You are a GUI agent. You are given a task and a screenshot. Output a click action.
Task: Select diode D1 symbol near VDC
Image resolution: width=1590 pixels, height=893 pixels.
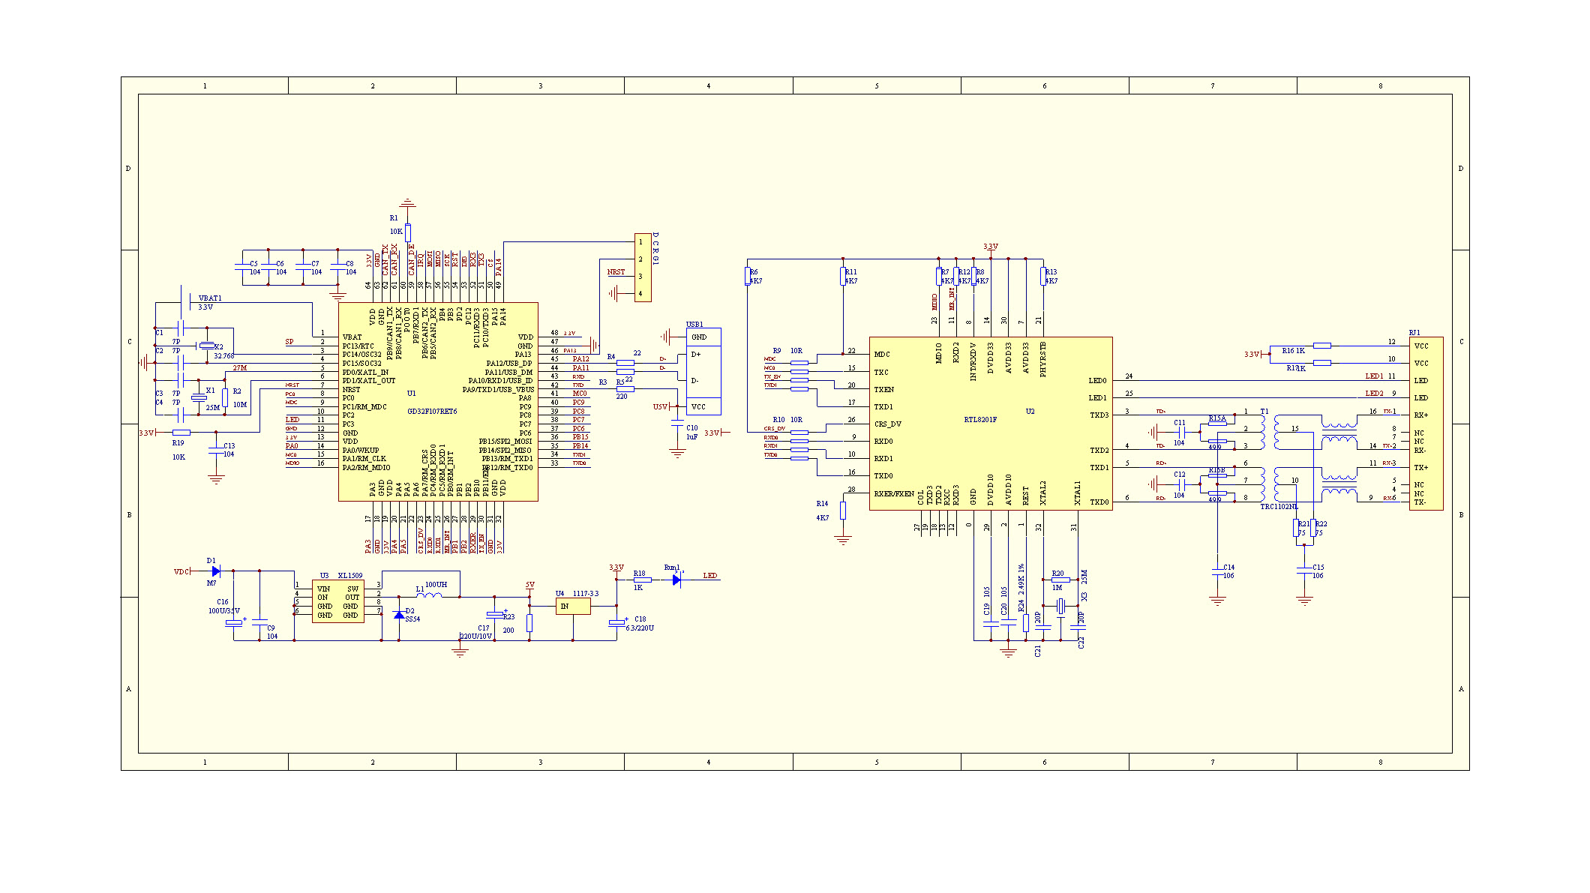[216, 571]
